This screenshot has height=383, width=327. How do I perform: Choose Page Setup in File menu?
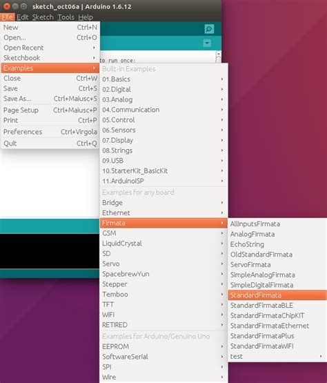pyautogui.click(x=50, y=110)
